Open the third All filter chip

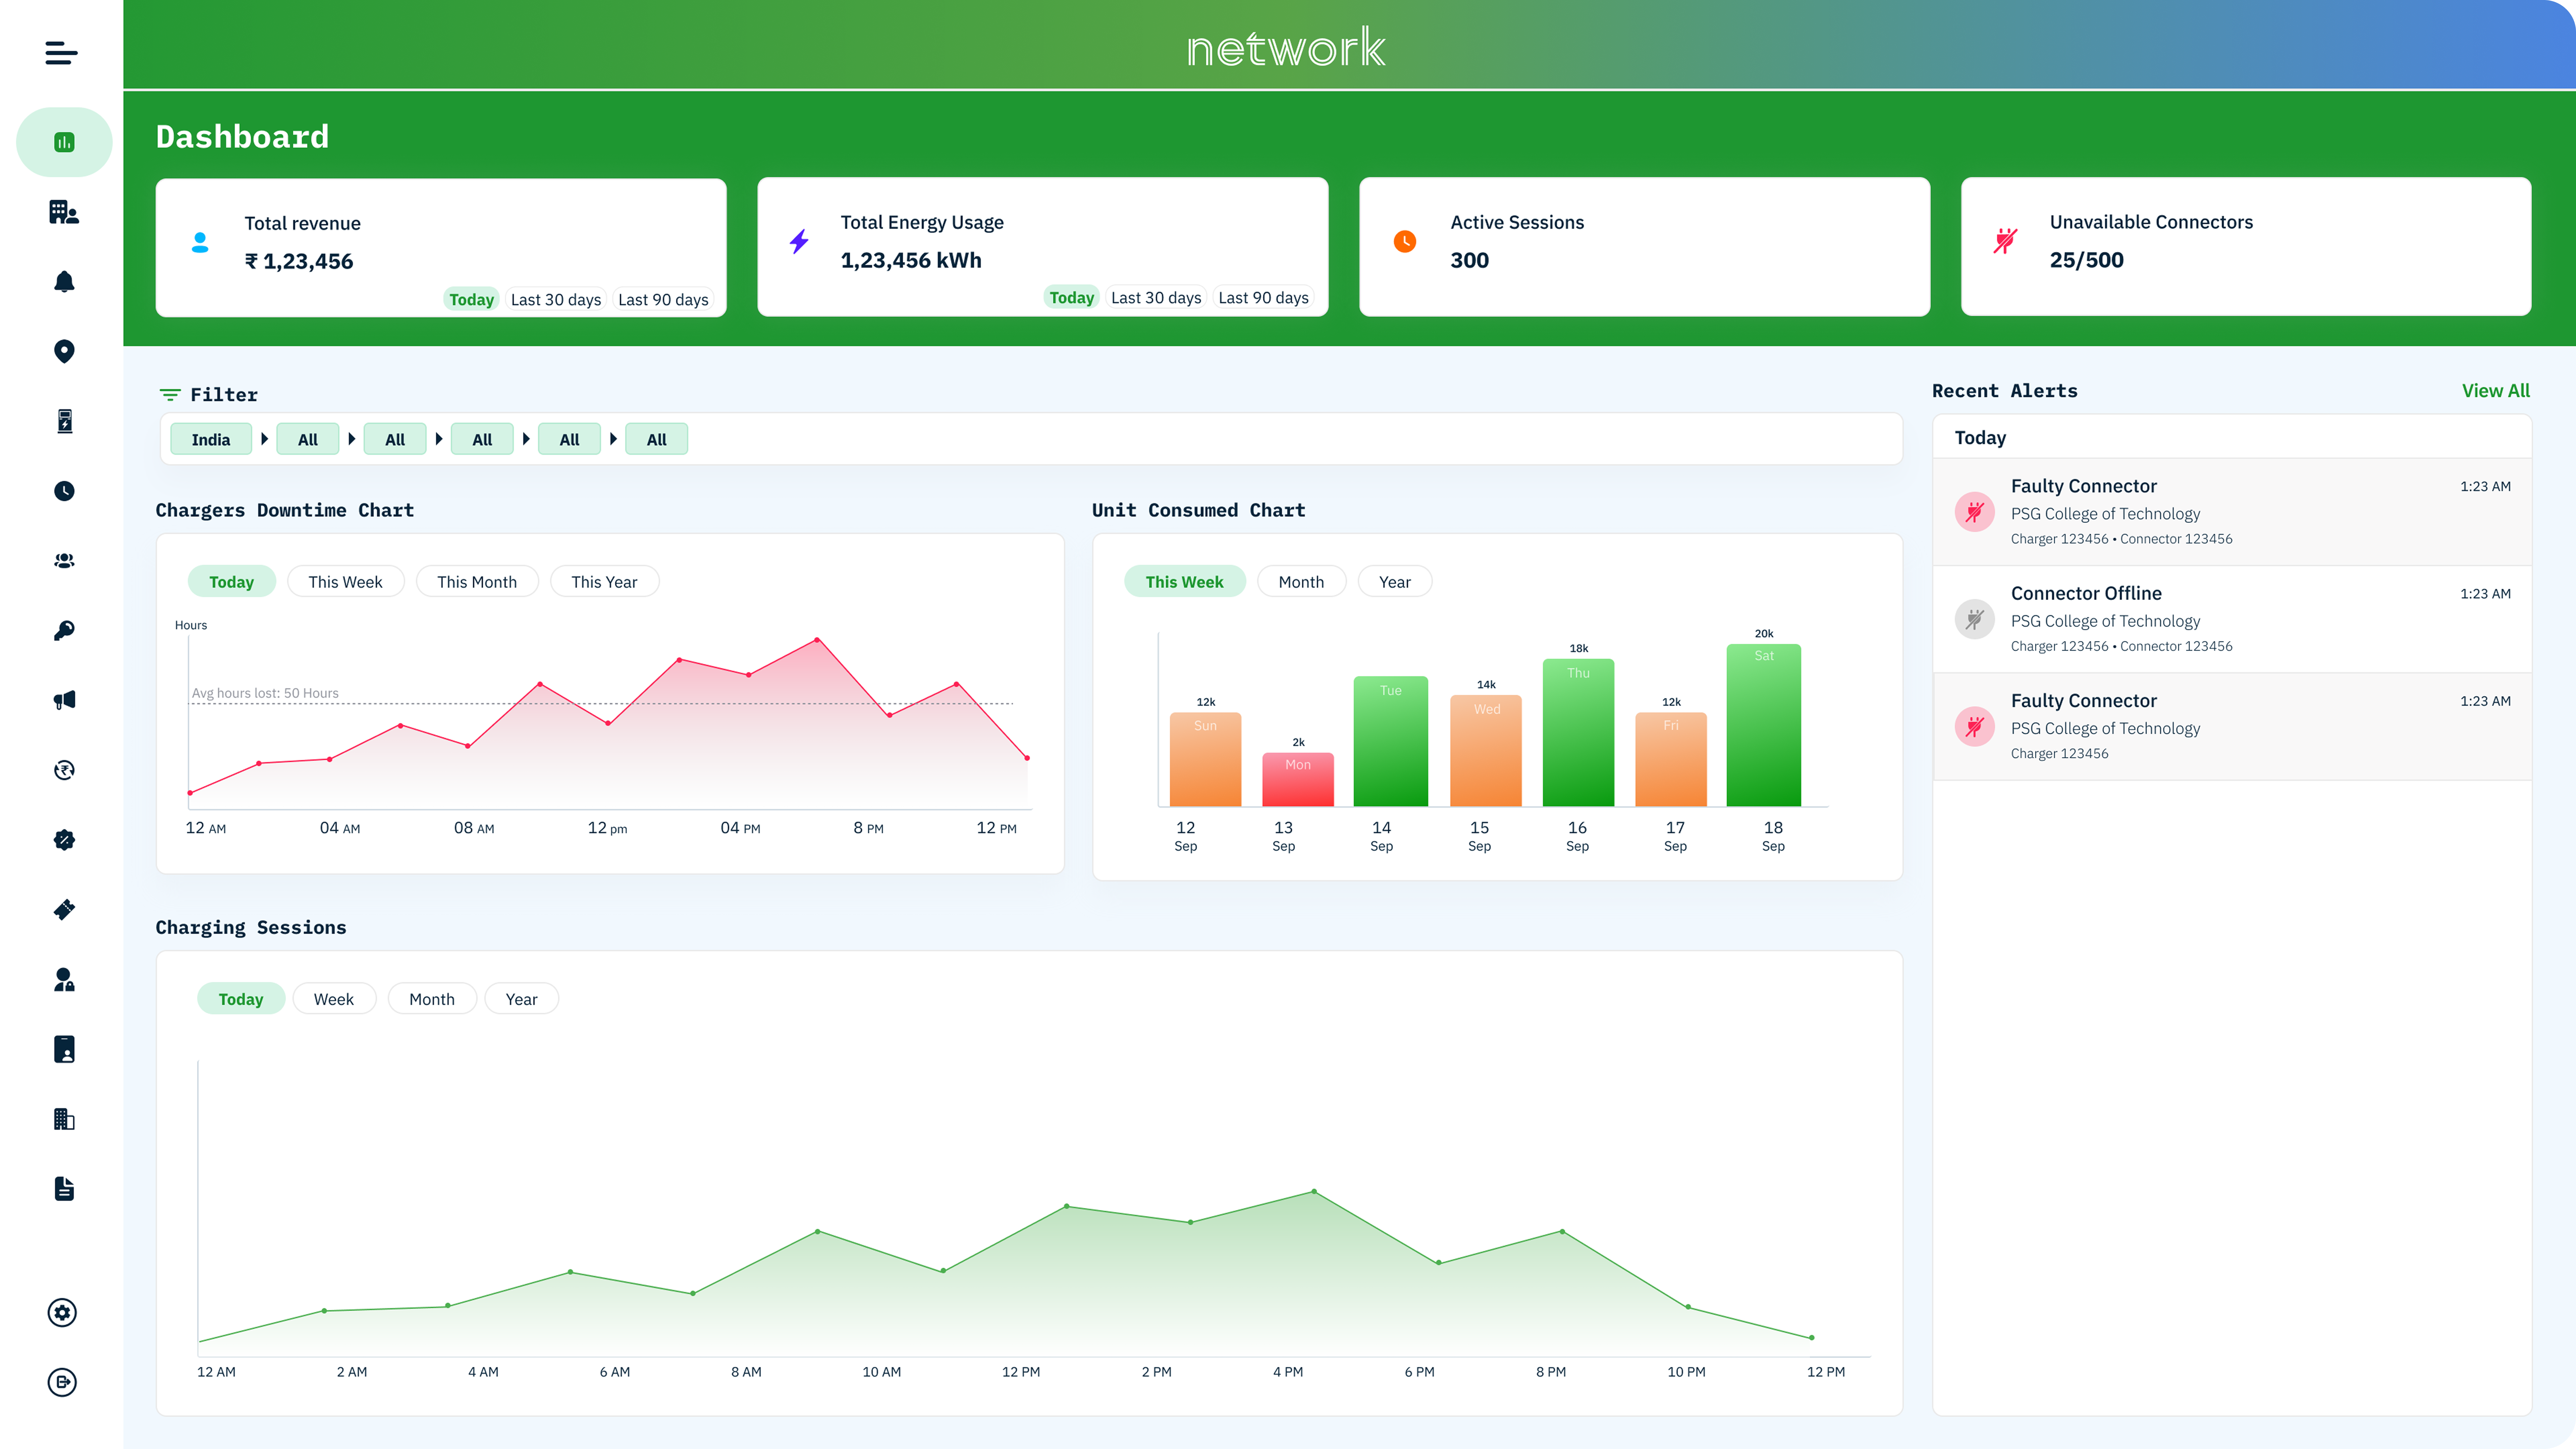pyautogui.click(x=482, y=439)
